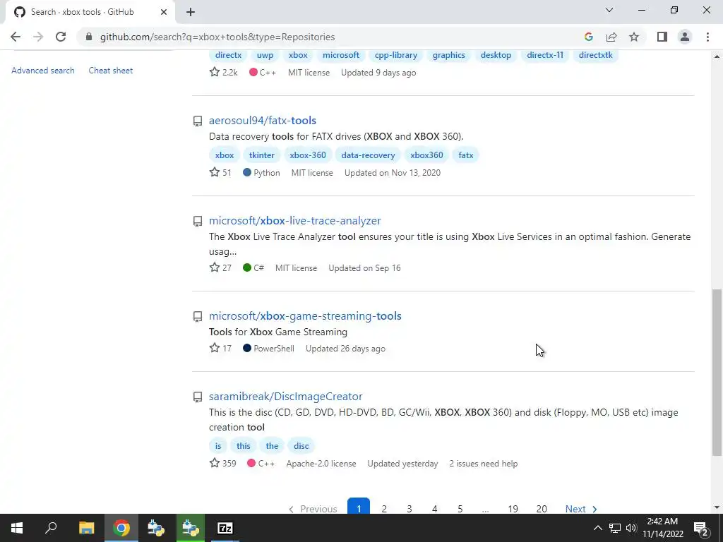This screenshot has width=723, height=542.
Task: Go to results page 20
Action: pos(542,508)
